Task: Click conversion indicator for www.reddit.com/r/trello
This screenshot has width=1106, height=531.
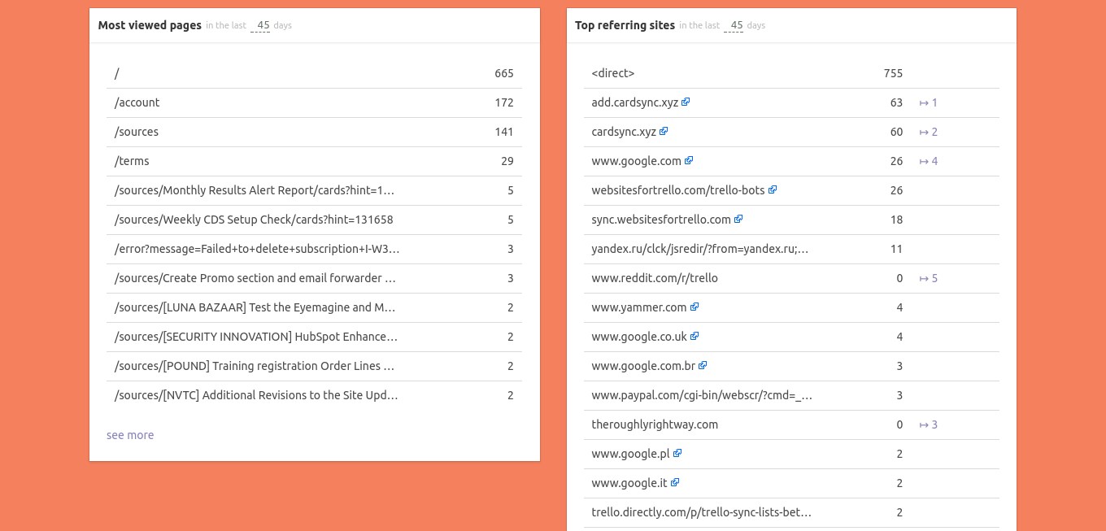Action: 929,278
